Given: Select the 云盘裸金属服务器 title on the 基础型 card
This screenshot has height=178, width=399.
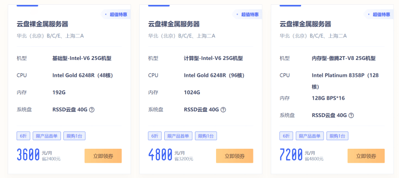Looking at the screenshot, I should click(x=43, y=24).
